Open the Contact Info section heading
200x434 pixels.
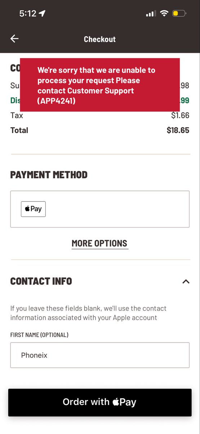(41, 281)
